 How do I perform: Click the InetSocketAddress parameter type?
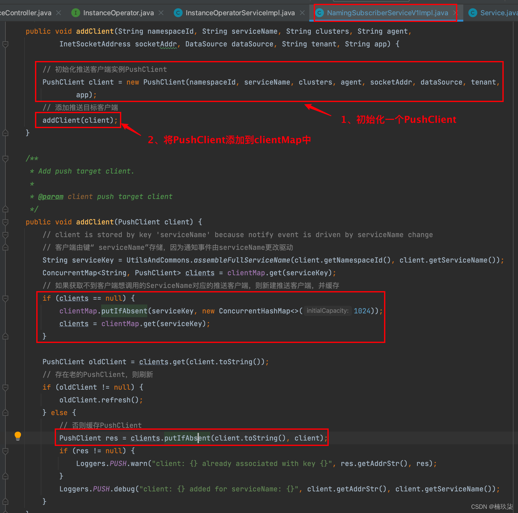click(x=95, y=44)
